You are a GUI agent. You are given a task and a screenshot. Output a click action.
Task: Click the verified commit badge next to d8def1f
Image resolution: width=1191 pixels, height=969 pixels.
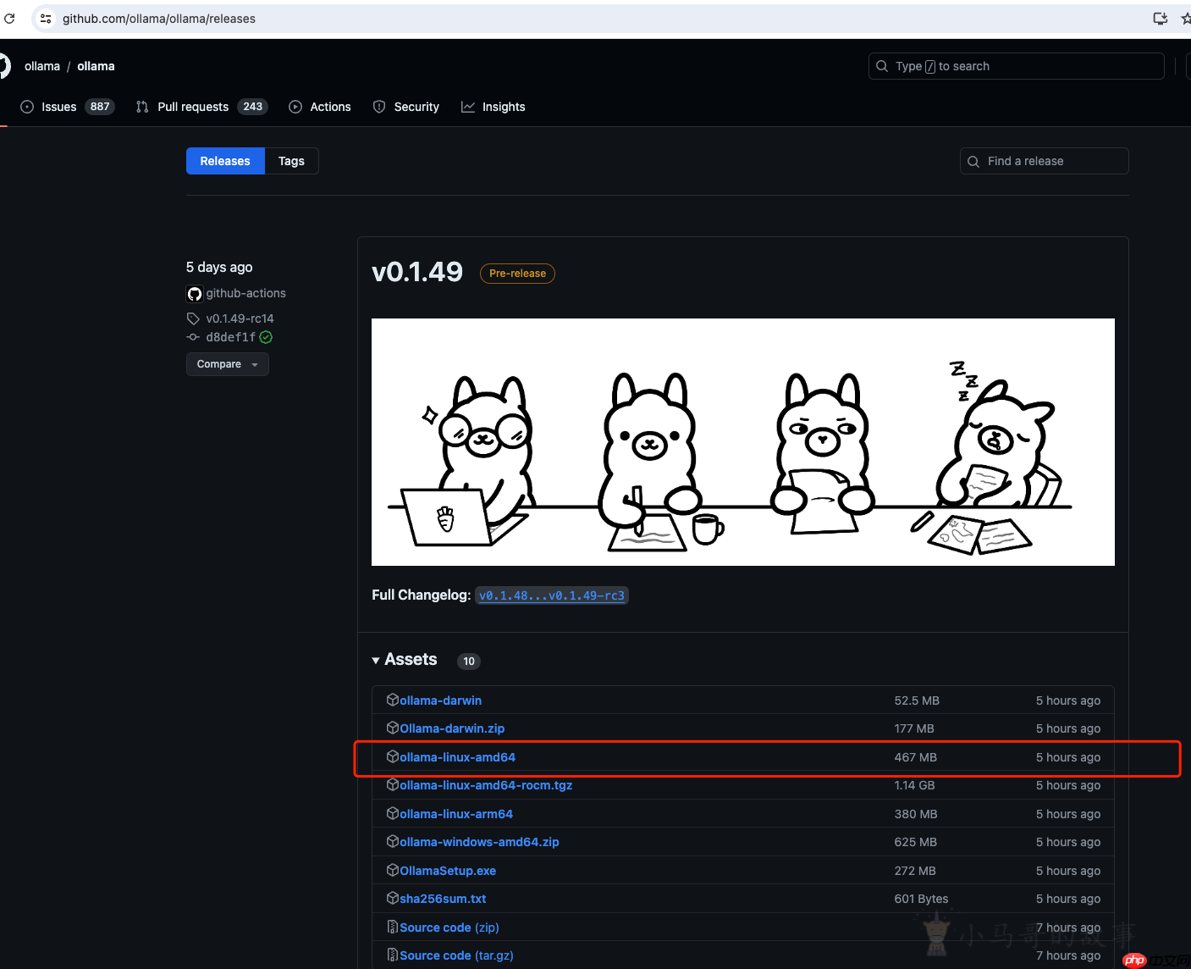click(x=265, y=336)
